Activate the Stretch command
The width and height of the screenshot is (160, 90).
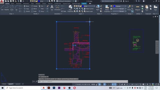27,11
